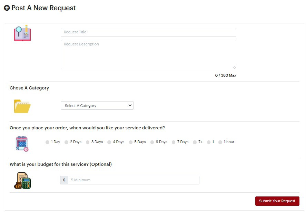Viewport: 306px width, 214px height.
Task: Click the yellow folder category icon
Action: coord(22,106)
